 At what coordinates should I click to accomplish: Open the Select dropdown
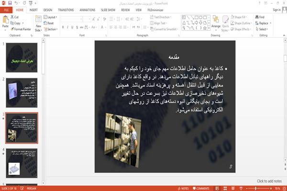[262, 29]
